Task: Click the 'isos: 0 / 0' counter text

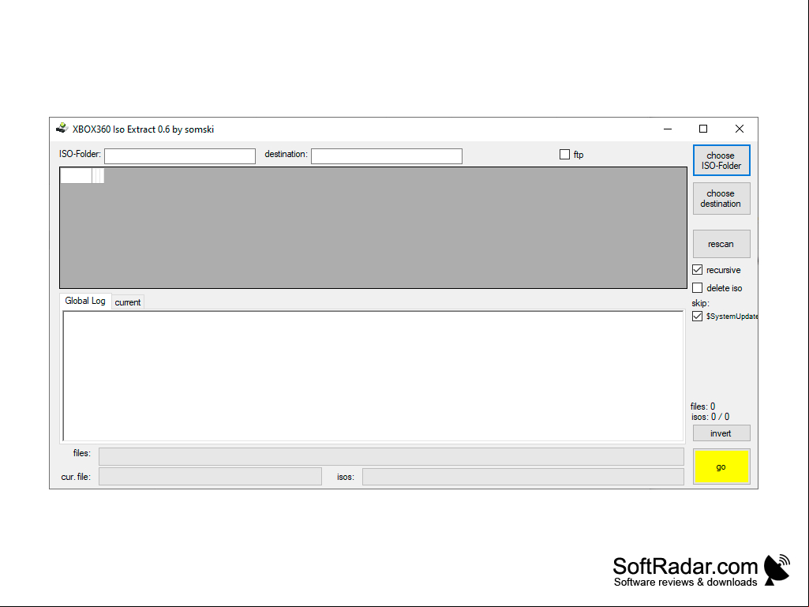Action: click(x=710, y=417)
